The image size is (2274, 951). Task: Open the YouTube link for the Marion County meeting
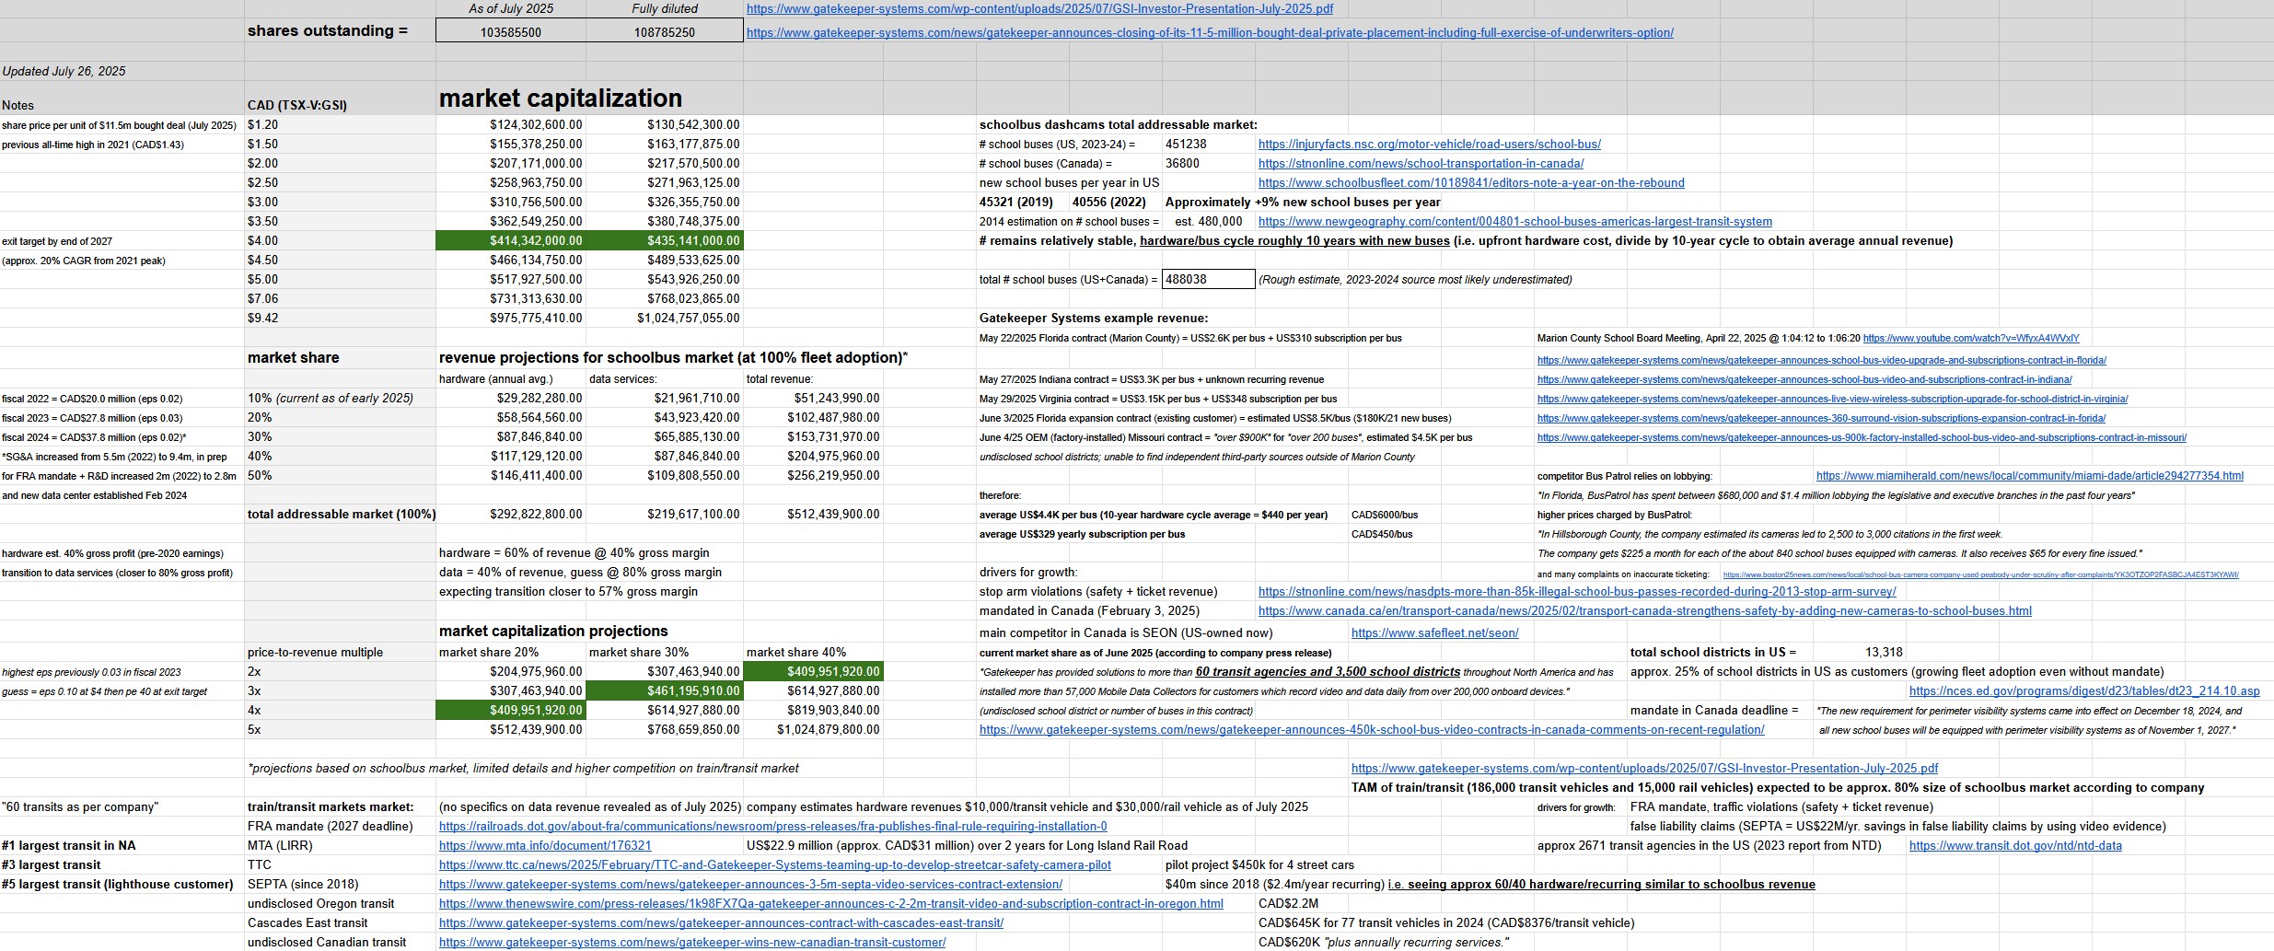[1970, 339]
